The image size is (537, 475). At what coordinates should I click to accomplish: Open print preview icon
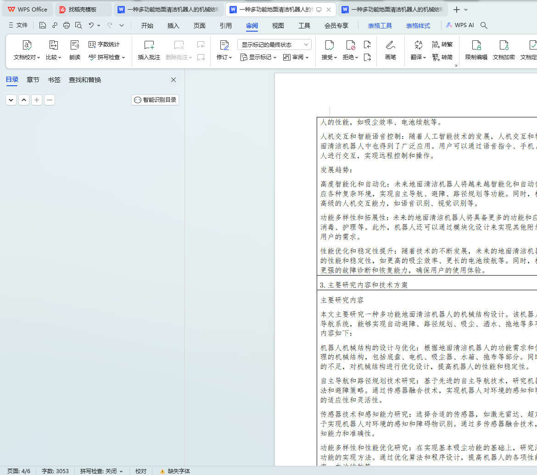click(x=78, y=25)
